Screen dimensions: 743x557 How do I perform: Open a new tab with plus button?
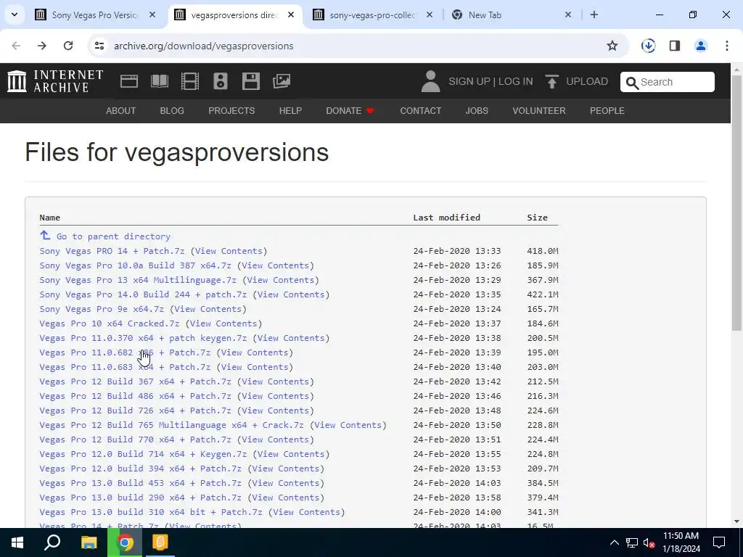click(594, 15)
